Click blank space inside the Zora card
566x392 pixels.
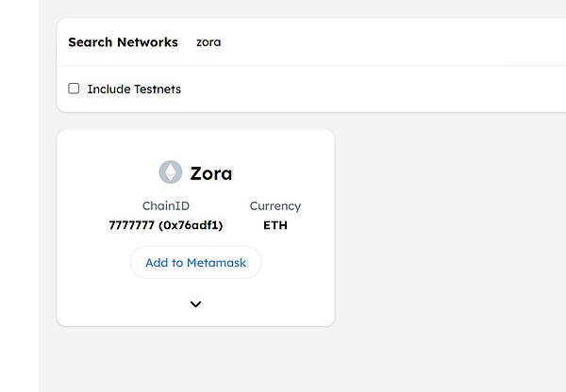point(94,283)
